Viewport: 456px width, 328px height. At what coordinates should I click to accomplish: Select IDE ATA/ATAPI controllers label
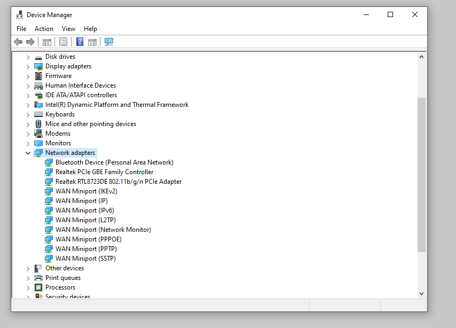(x=81, y=95)
